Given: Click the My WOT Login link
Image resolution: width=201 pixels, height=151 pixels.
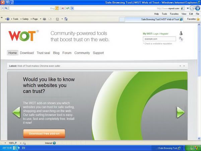Looking at the screenshot, I should coord(156,34).
